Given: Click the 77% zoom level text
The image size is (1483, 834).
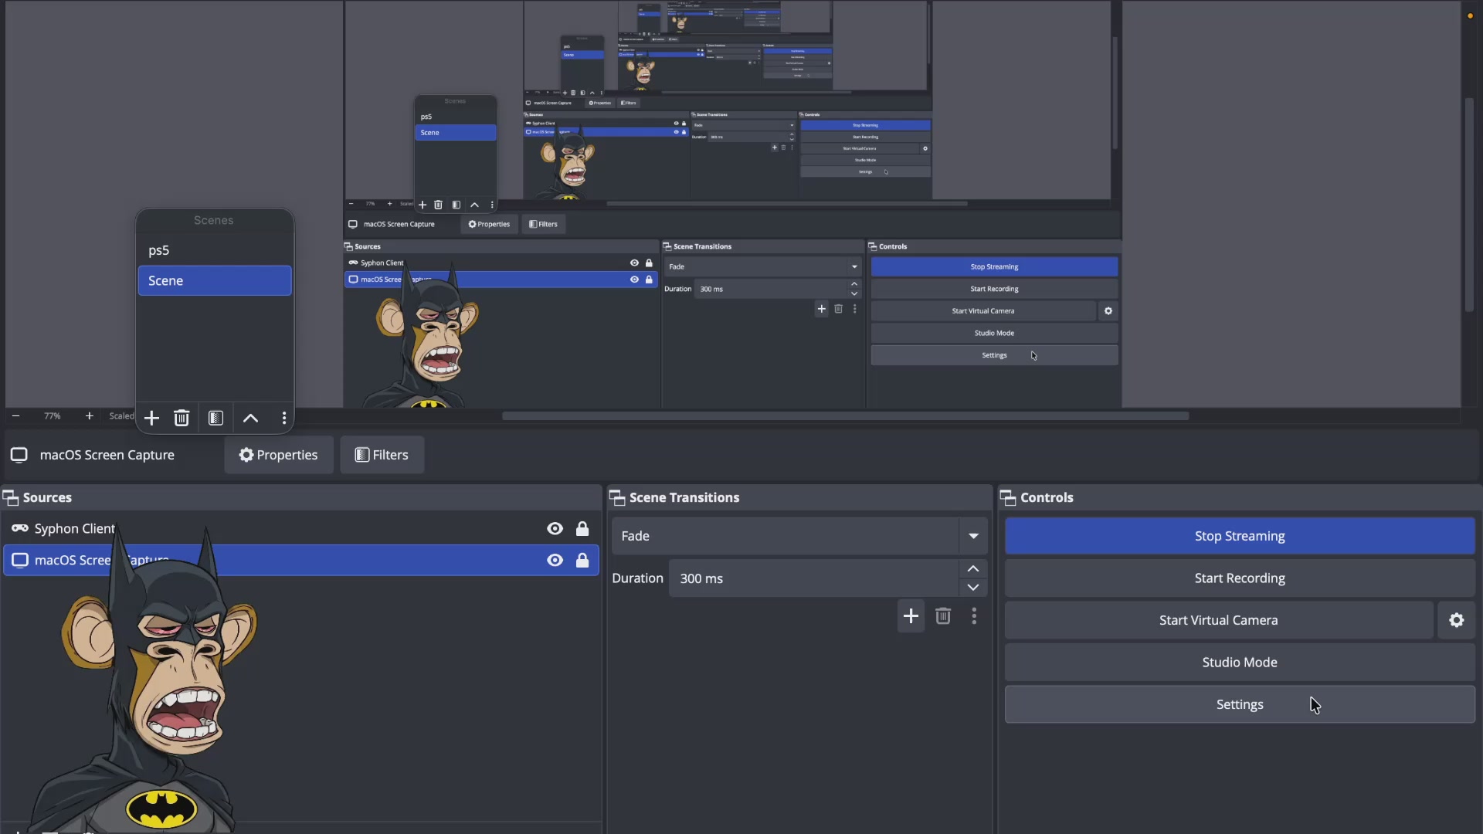Looking at the screenshot, I should (x=53, y=415).
